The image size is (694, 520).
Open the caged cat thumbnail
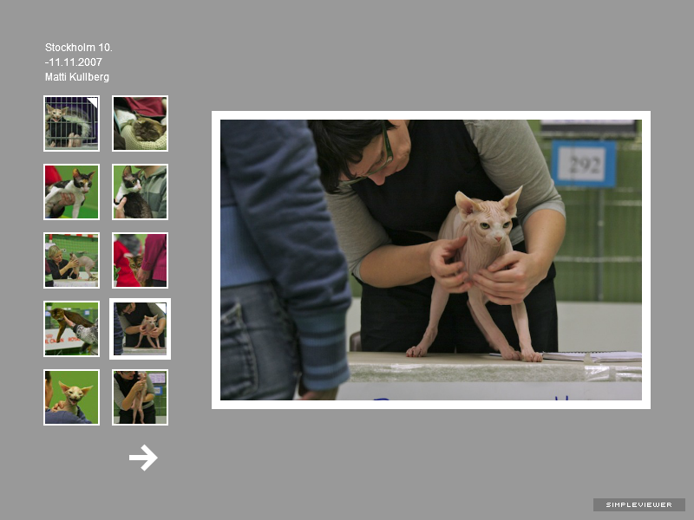point(71,123)
